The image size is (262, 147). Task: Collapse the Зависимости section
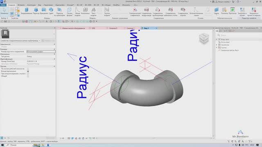click(54, 45)
